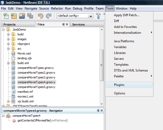
Task: Close the Files panel window
Action: click(x=67, y=24)
